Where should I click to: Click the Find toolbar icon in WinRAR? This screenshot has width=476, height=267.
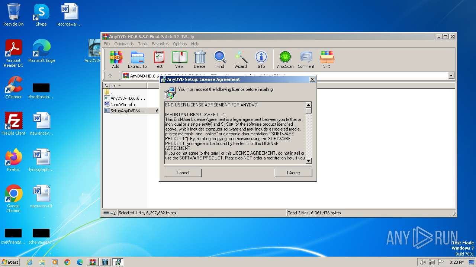pyautogui.click(x=220, y=60)
